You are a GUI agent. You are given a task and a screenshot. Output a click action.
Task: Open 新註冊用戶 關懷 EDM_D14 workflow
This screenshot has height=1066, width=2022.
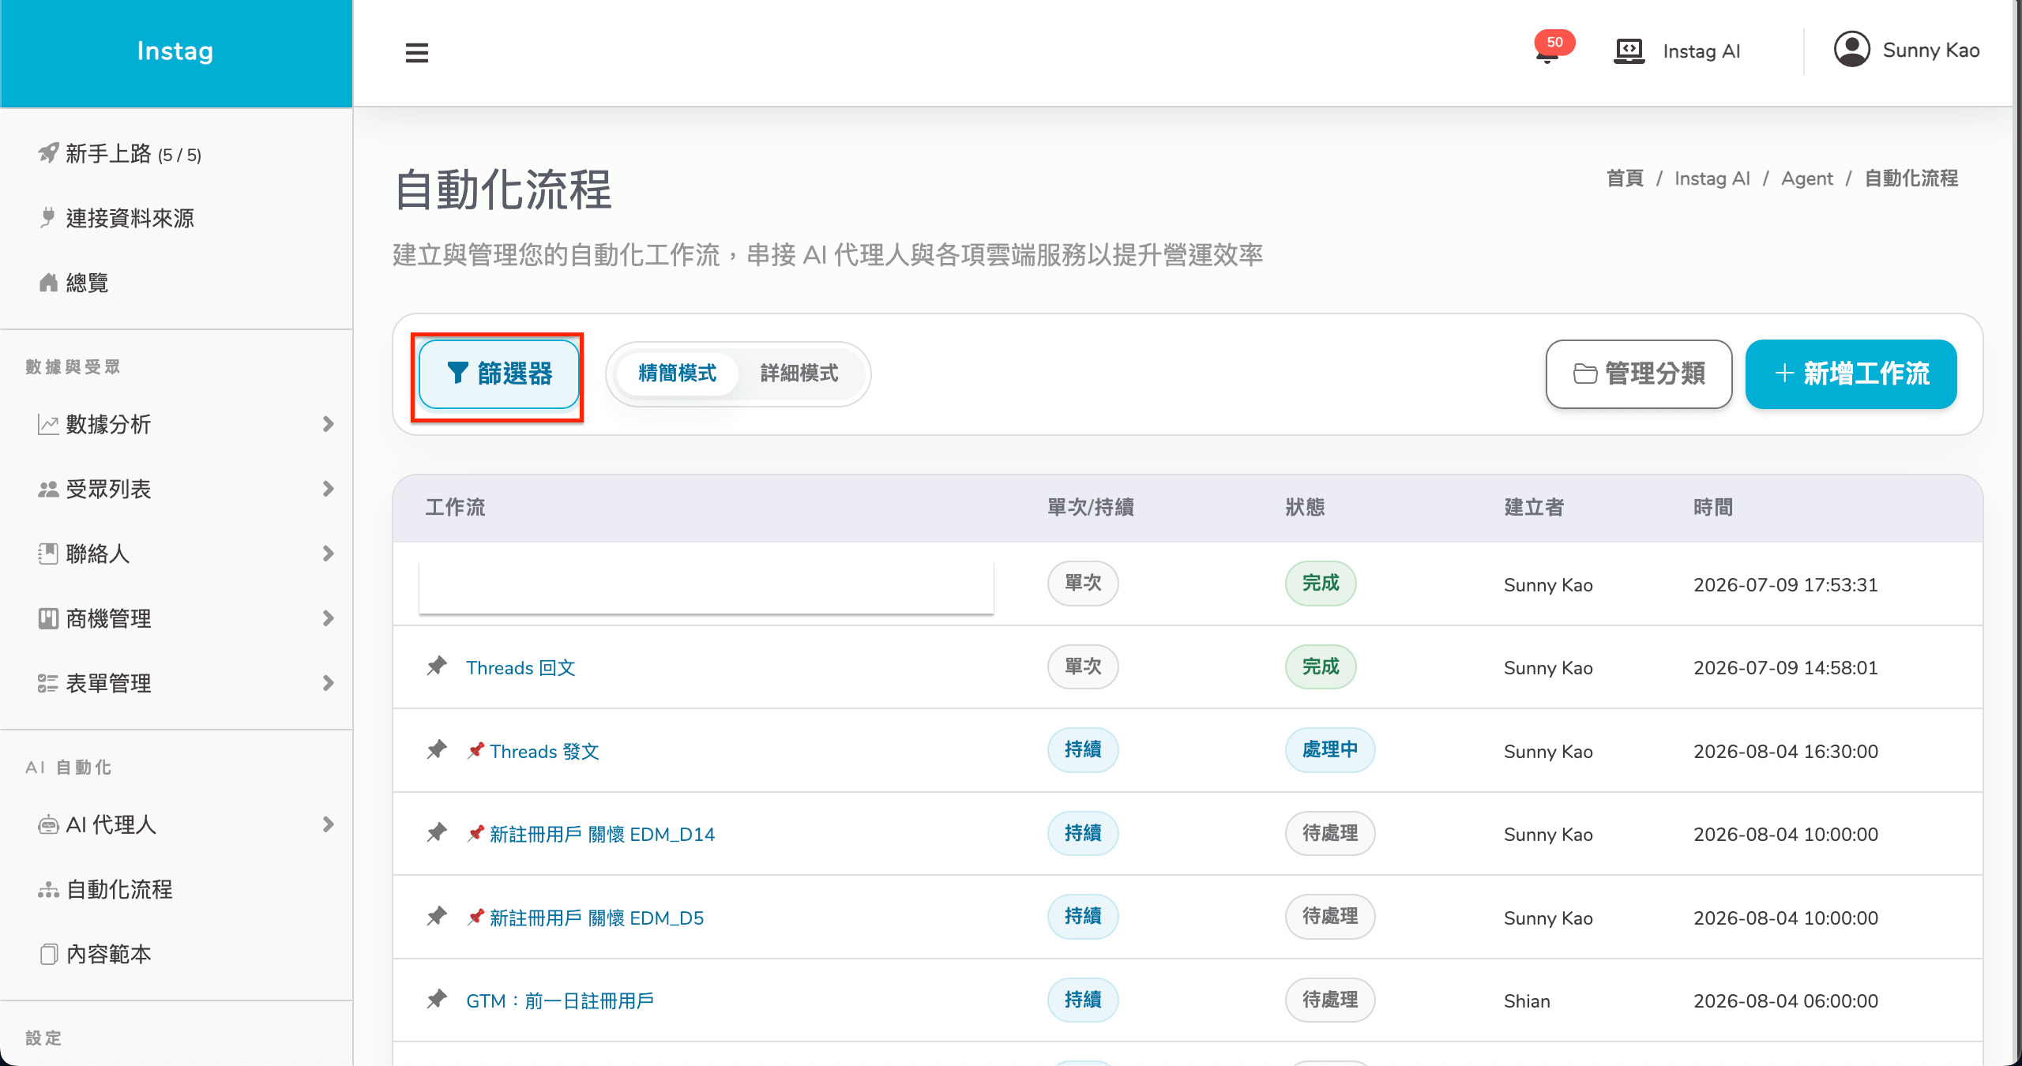(602, 835)
